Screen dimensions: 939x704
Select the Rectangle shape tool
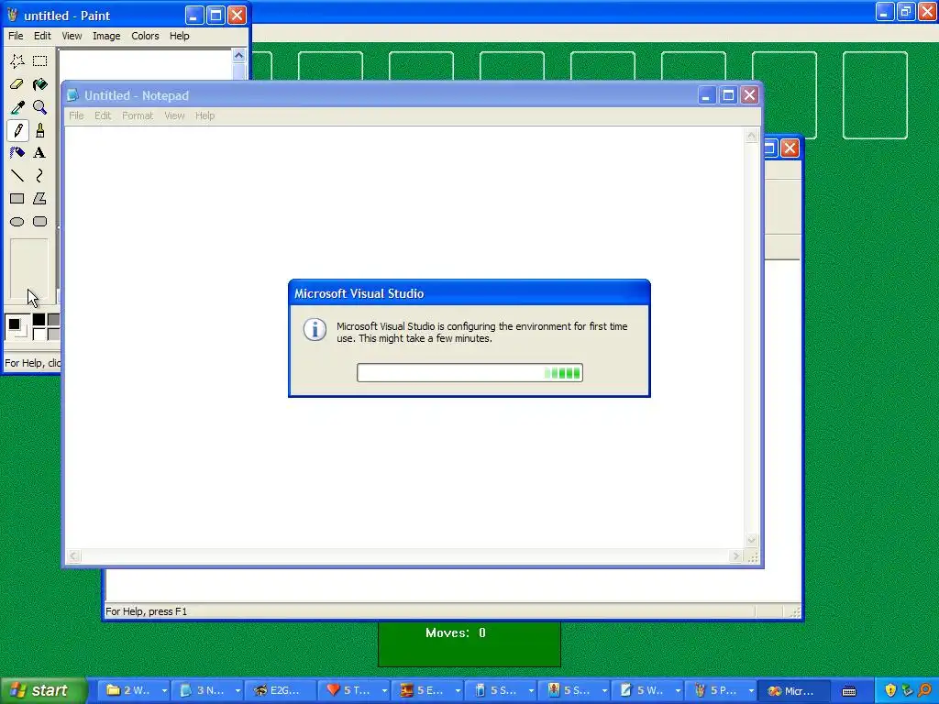pos(17,199)
